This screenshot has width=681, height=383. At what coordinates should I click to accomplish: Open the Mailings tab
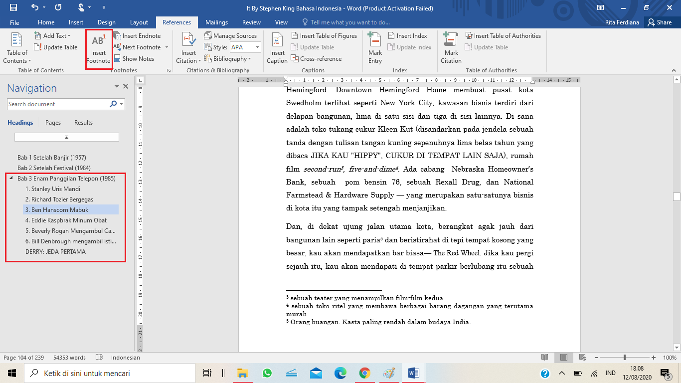(x=216, y=22)
